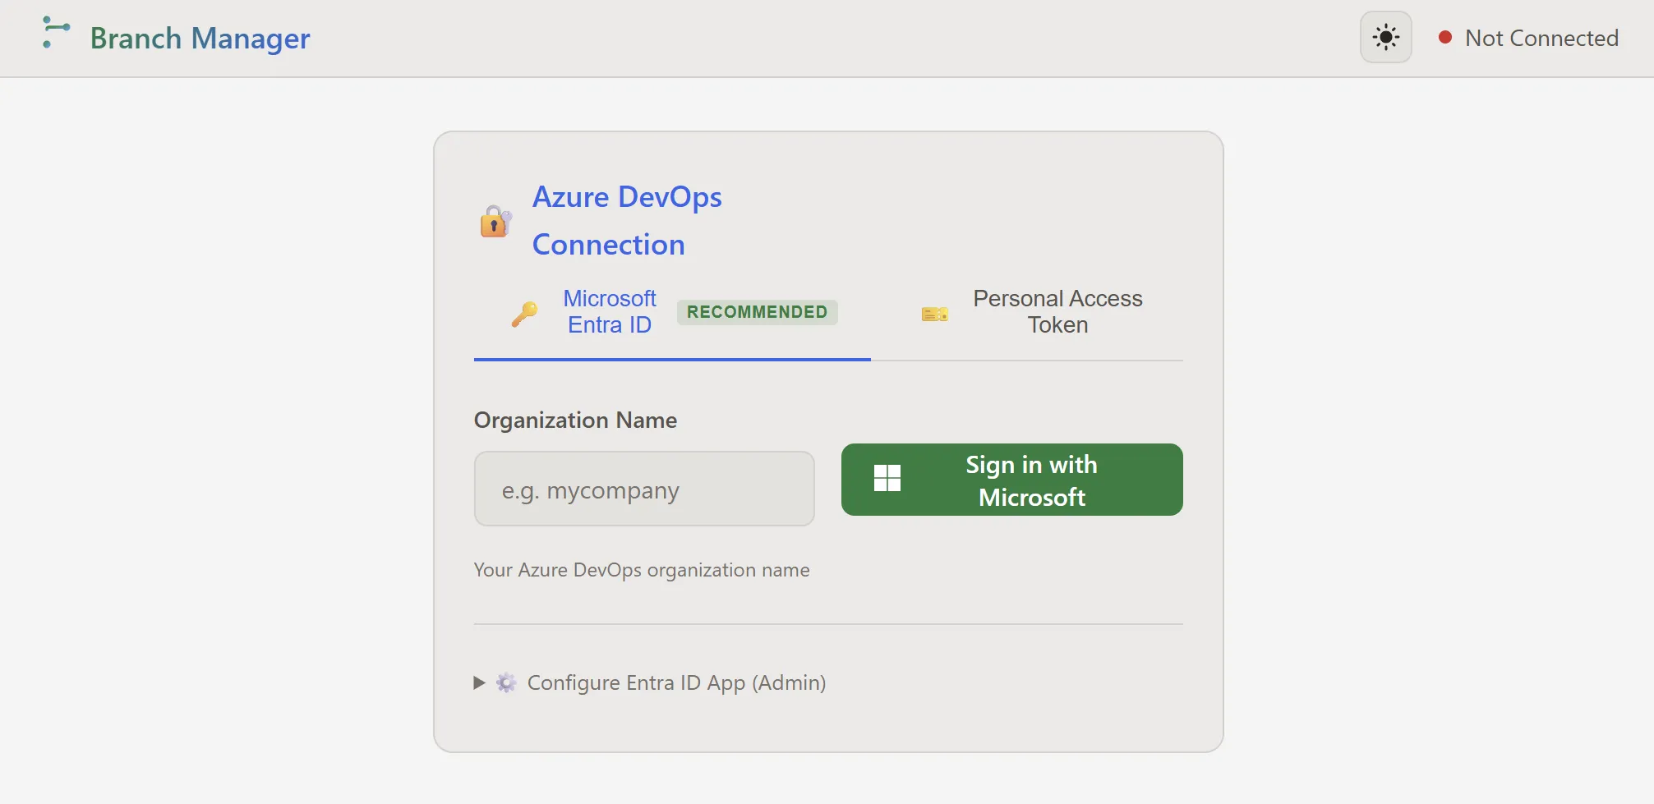Screen dimensions: 1654x804
Task: Click the disclosure triangle near Configure Entra ID App
Action: tap(479, 682)
